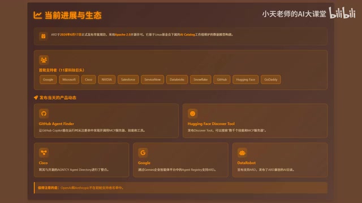Select the ServiceNow supporter tag
Screen dimensions: 362x203
[x=152, y=80]
